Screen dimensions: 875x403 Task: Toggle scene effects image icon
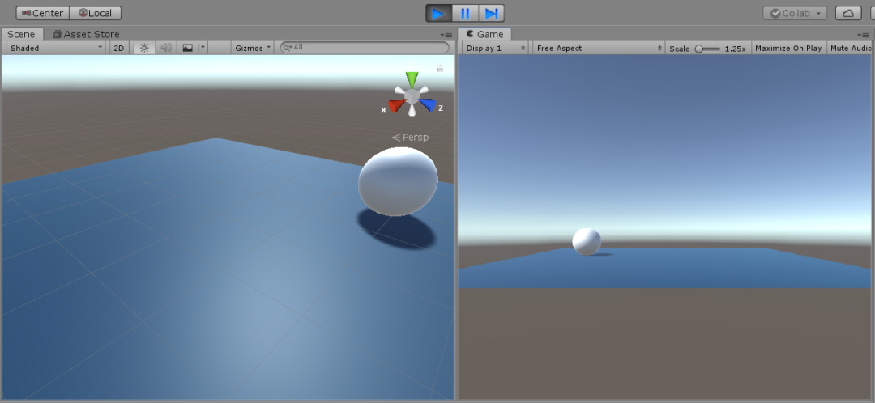(x=188, y=48)
